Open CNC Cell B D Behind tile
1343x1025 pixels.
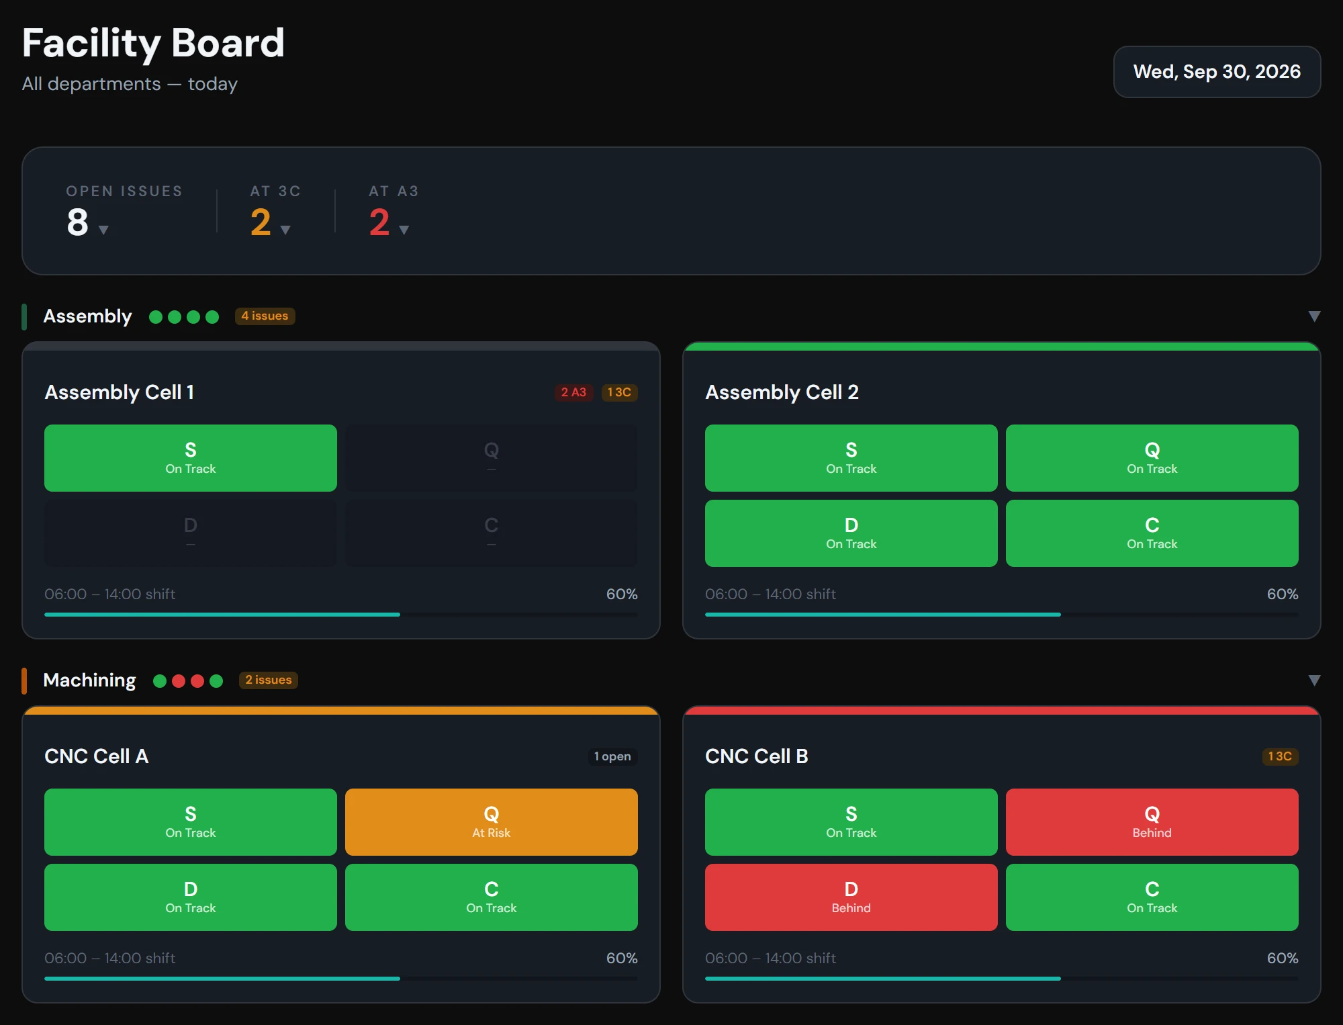click(851, 897)
